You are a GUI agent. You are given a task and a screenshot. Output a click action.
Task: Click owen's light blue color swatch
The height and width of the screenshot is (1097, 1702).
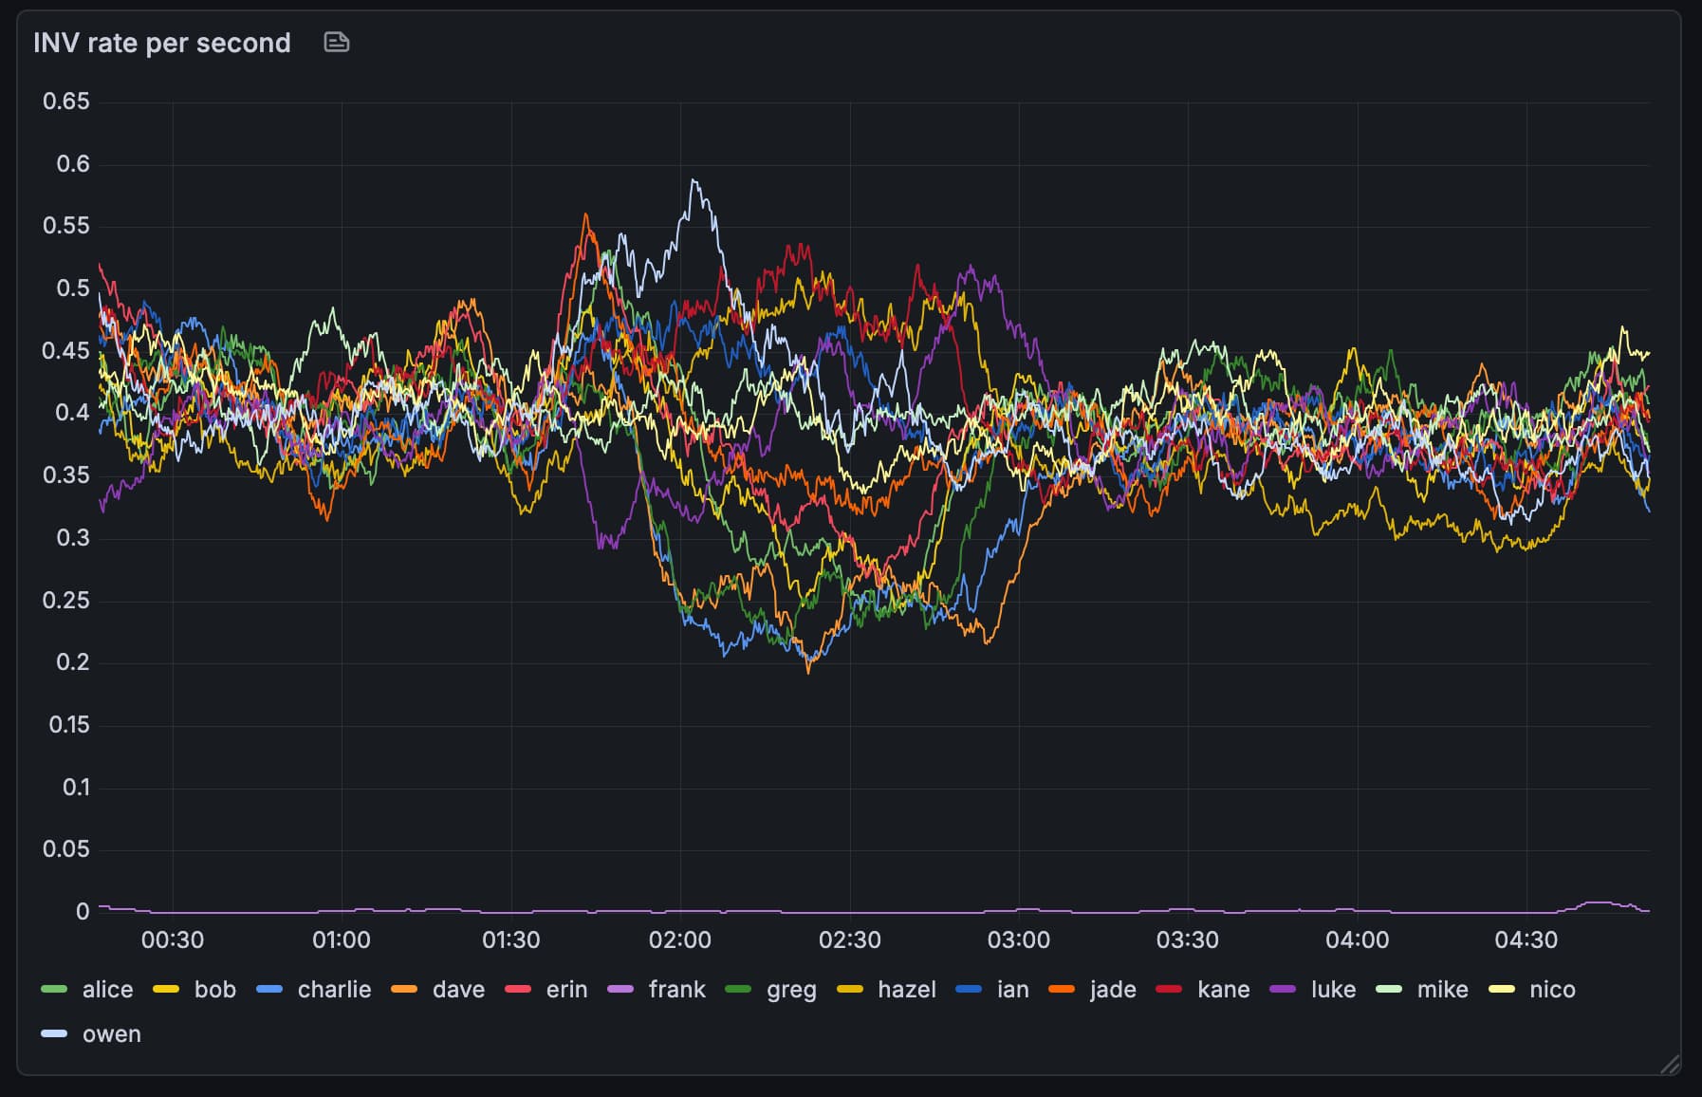pos(54,1034)
